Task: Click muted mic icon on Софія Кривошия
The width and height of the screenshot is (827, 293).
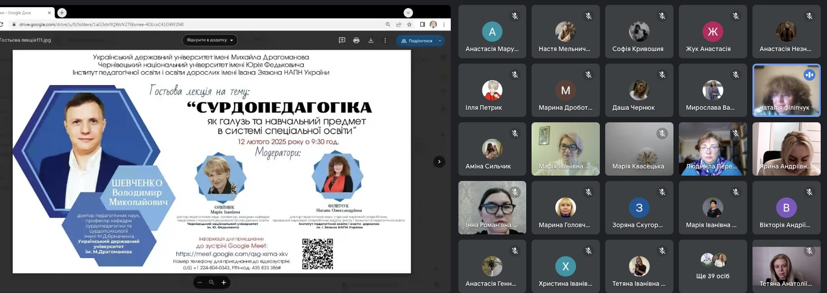Action: click(662, 16)
